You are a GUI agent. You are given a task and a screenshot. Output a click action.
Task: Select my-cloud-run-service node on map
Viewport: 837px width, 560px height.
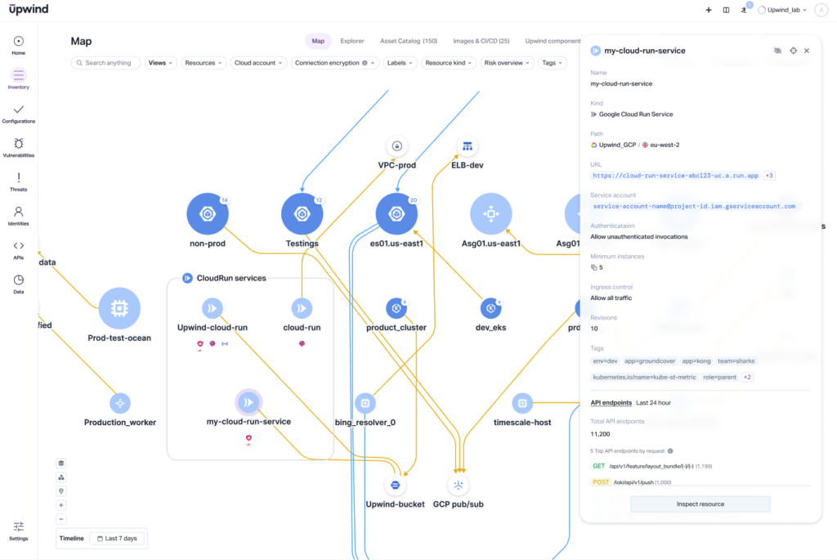pyautogui.click(x=248, y=402)
